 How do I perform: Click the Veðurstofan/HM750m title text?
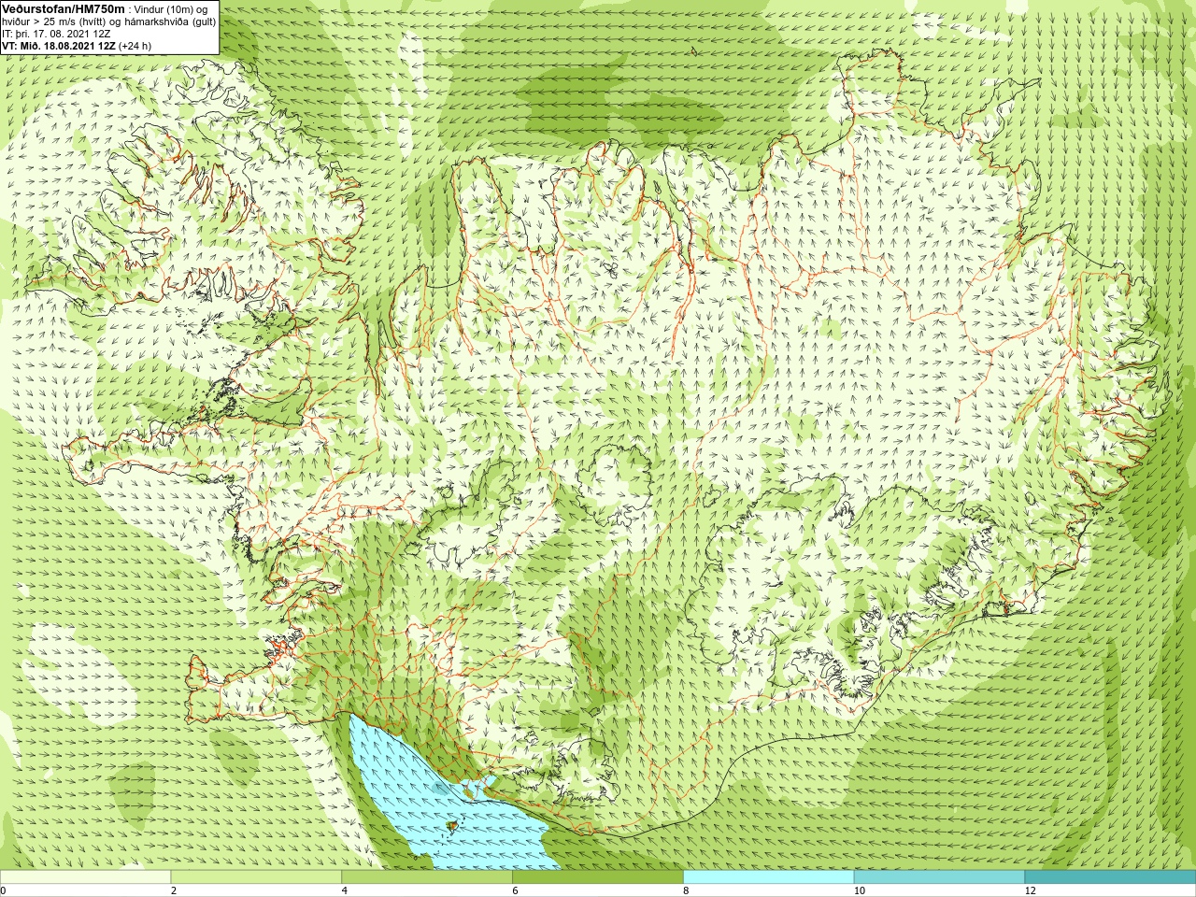63,8
